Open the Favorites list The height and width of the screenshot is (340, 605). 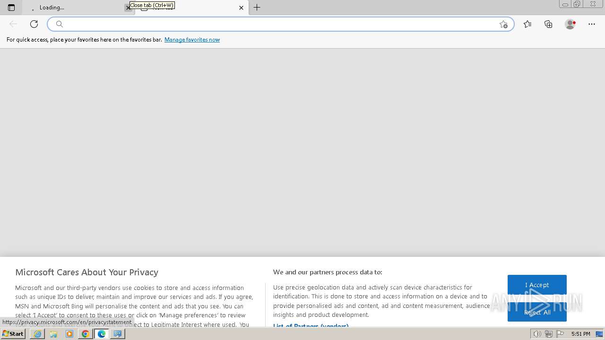(x=527, y=24)
